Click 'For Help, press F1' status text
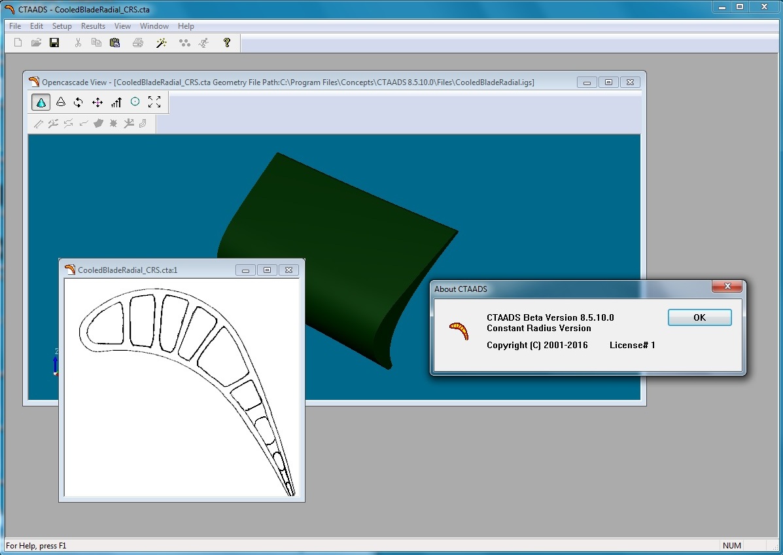This screenshot has height=555, width=783. click(x=36, y=545)
